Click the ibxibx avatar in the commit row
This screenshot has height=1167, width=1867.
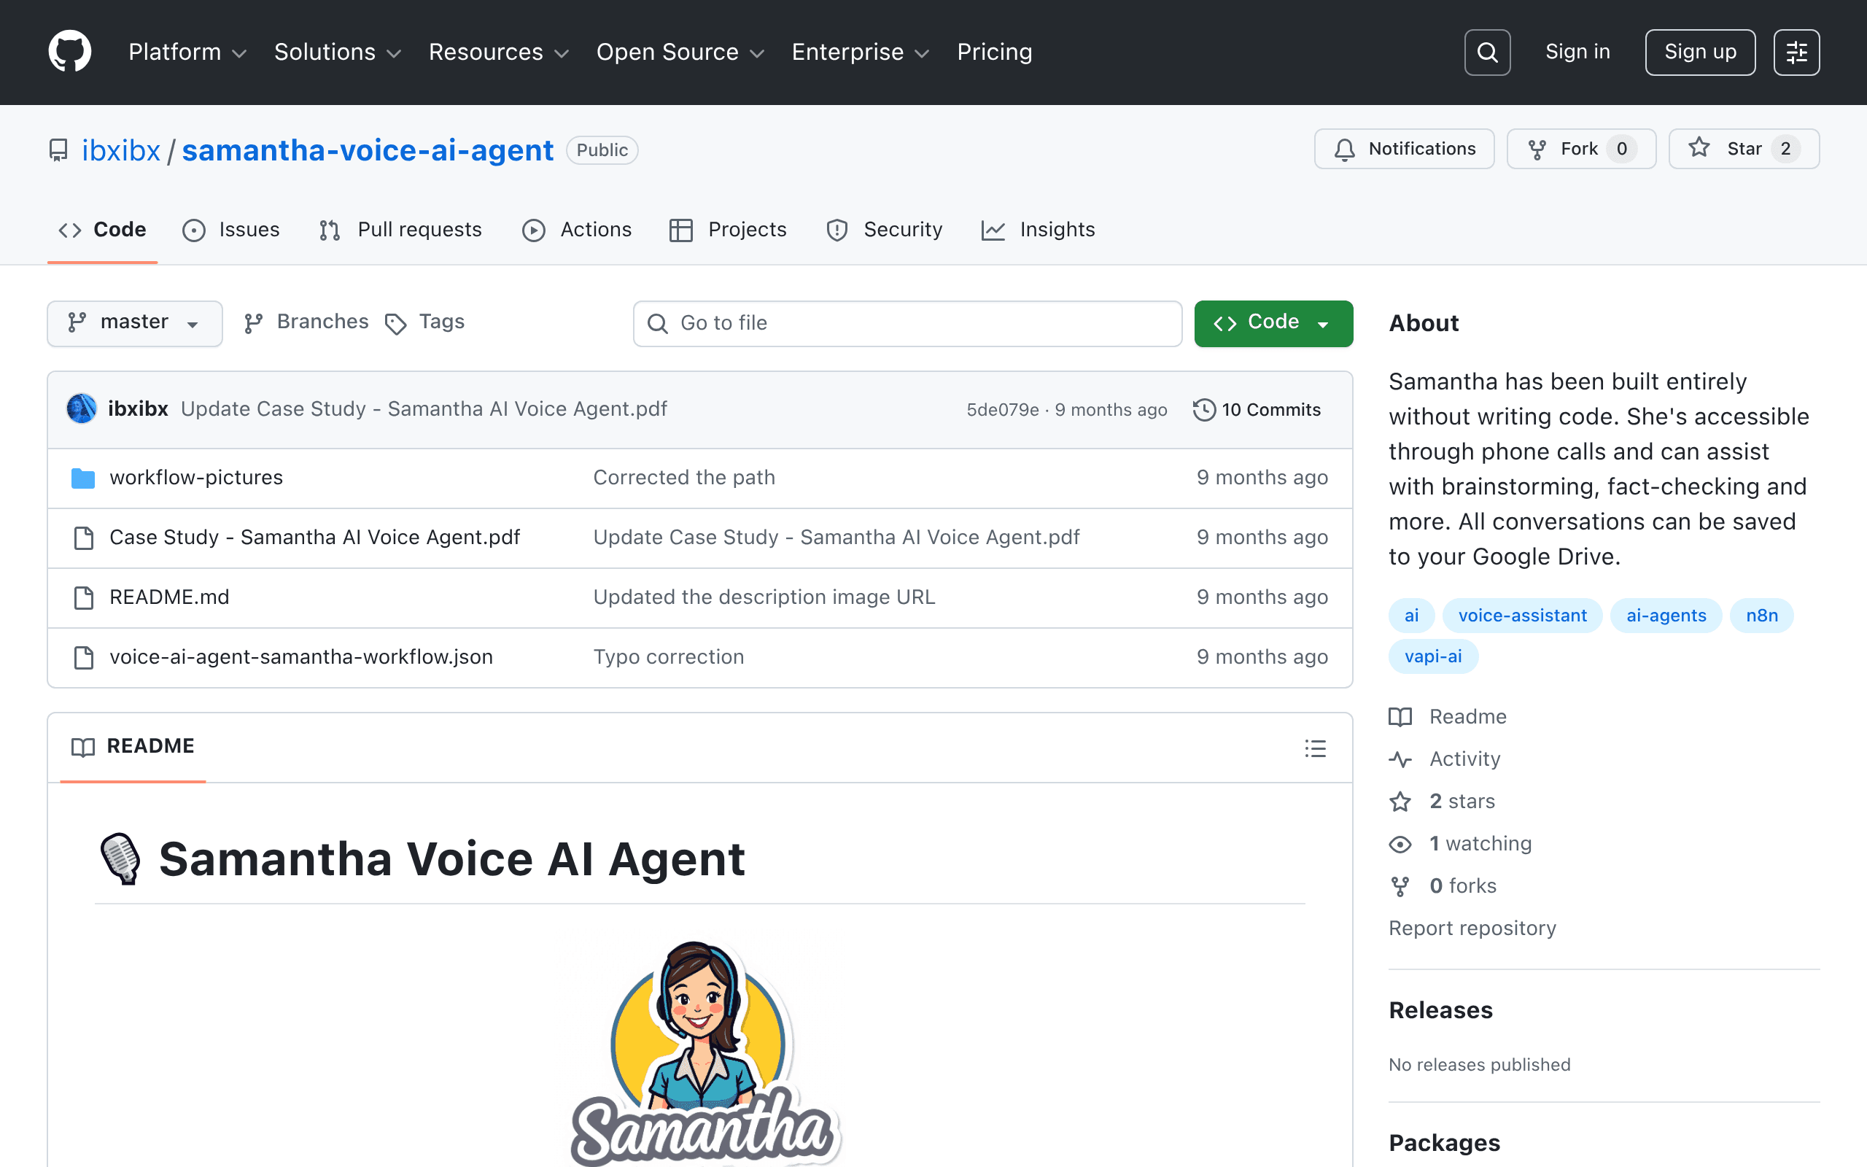coord(82,409)
